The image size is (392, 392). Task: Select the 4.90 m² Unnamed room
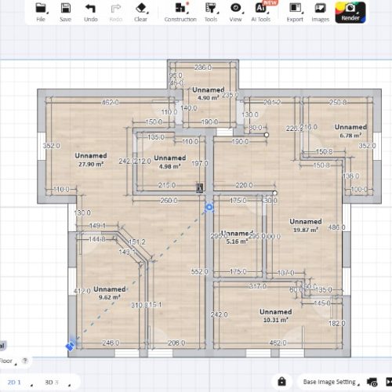(209, 94)
